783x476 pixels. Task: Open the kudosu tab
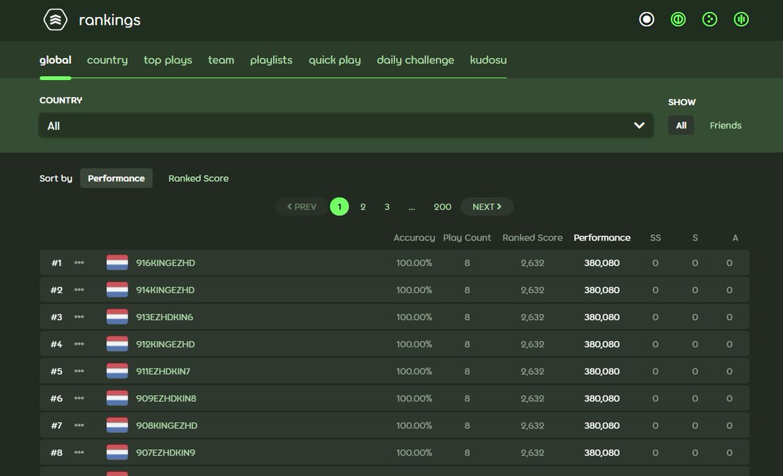point(488,60)
